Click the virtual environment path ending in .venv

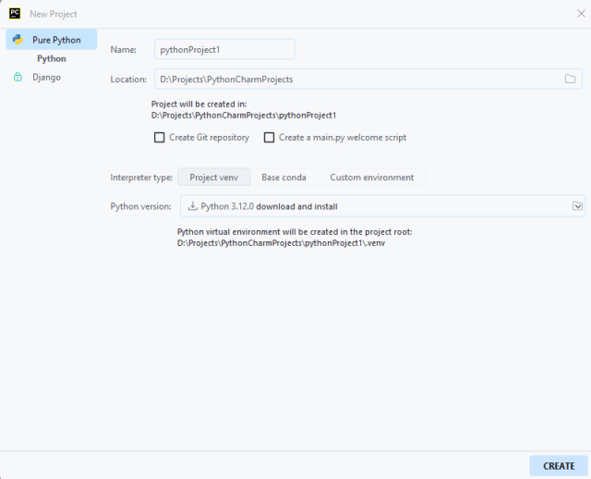coord(281,242)
